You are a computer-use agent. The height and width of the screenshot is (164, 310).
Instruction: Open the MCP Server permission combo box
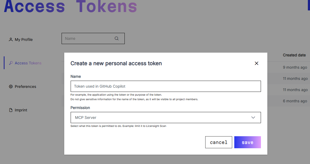pos(166,118)
